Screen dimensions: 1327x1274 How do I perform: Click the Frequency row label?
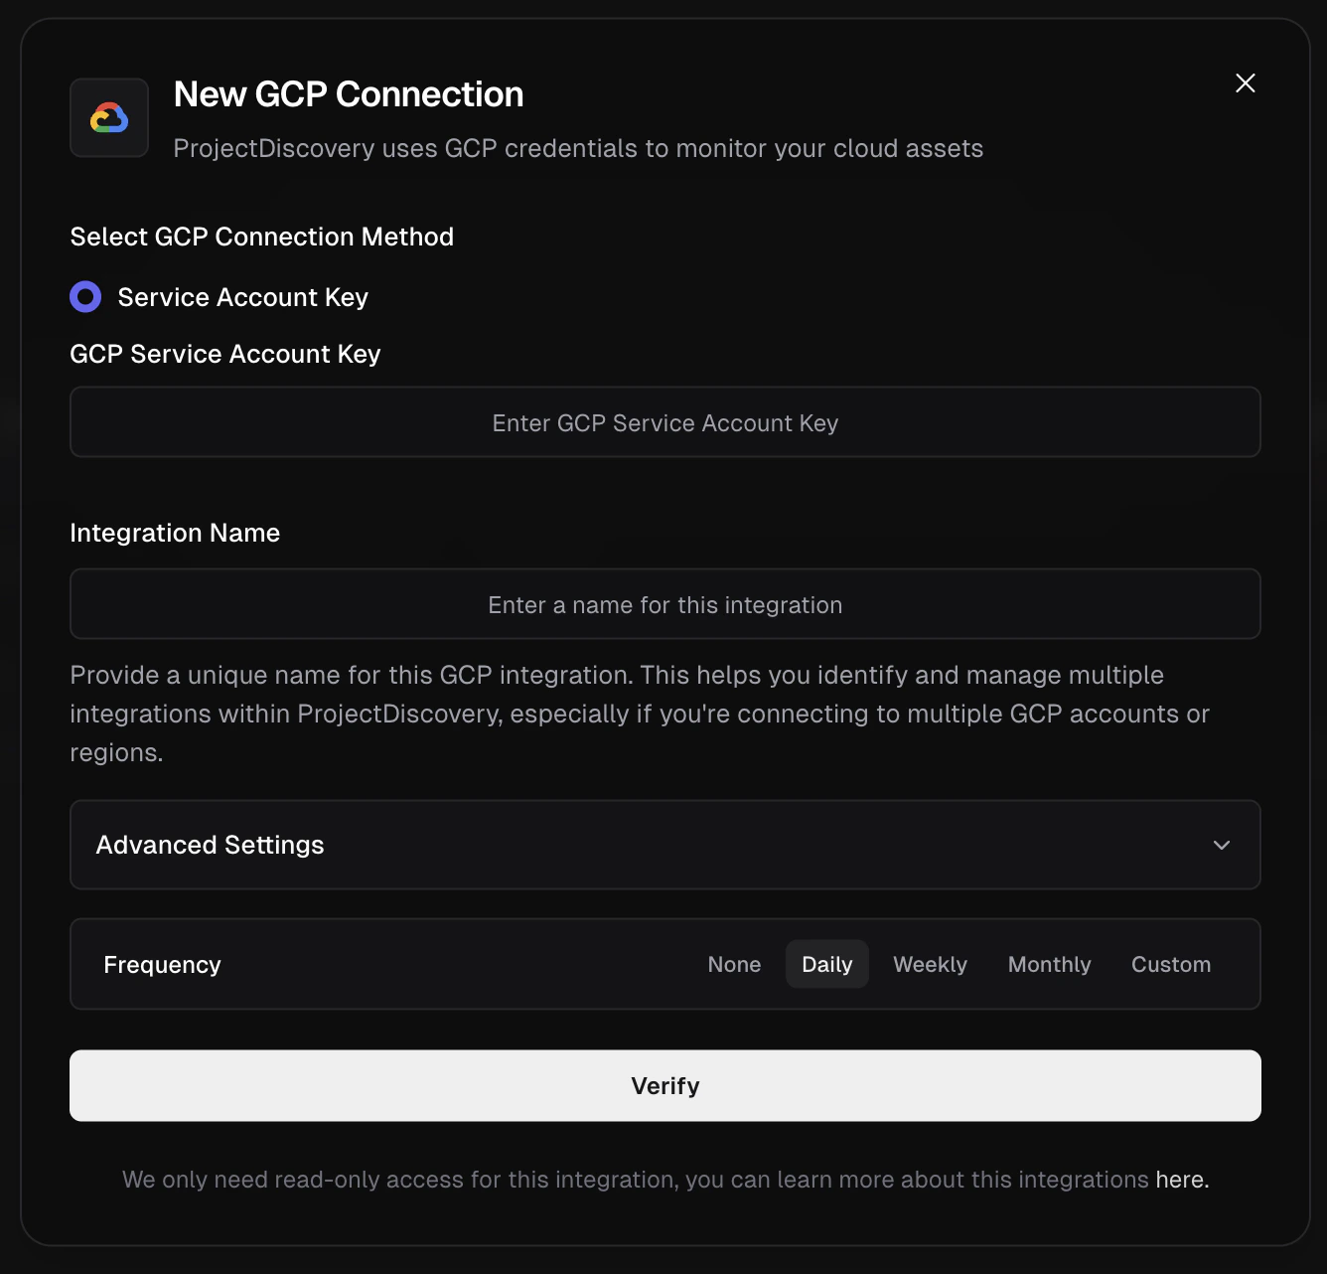click(x=162, y=964)
